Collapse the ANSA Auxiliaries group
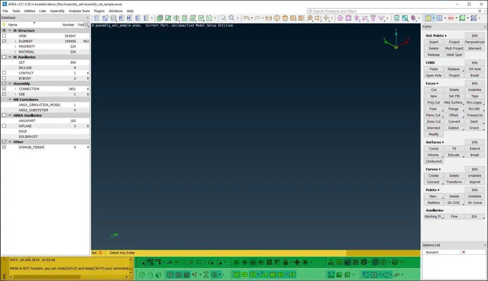Viewport: 488px width, 281px height. coord(10,115)
